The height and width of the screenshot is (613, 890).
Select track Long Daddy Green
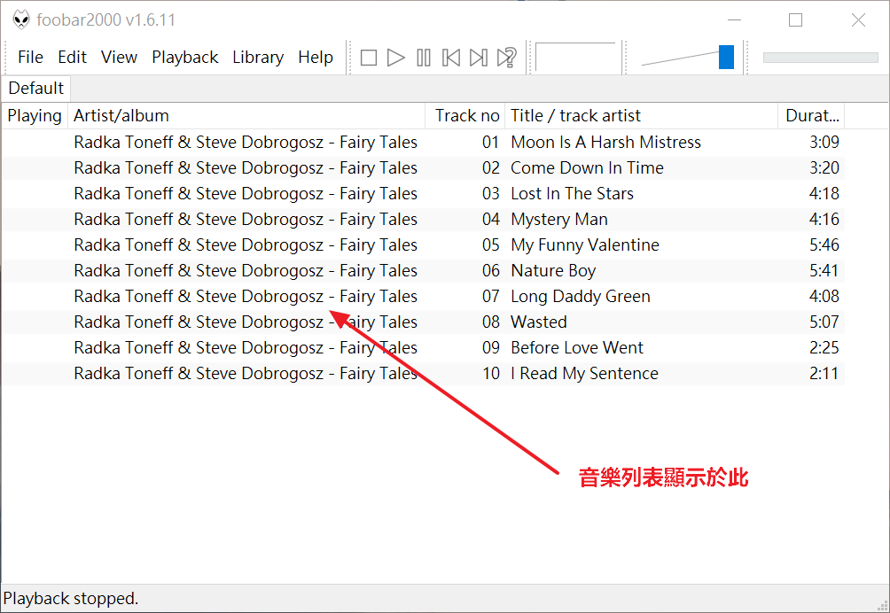pos(423,296)
